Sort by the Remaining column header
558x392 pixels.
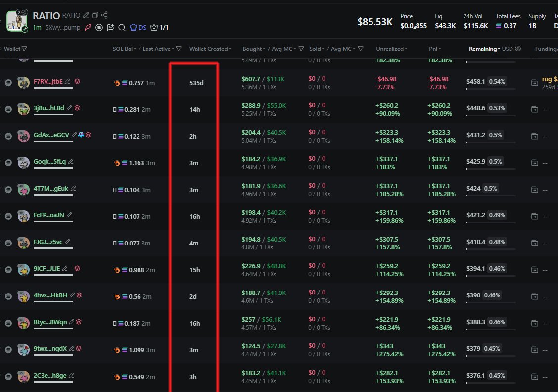tap(483, 49)
